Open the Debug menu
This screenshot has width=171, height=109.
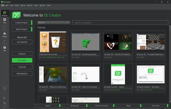click(x=23, y=5)
